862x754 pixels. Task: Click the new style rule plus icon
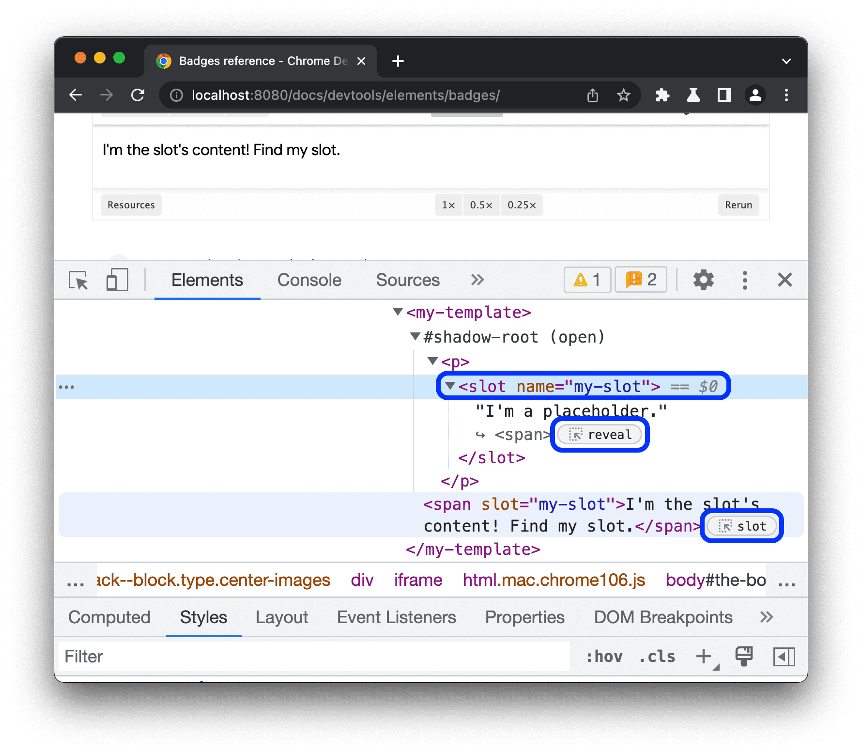704,657
